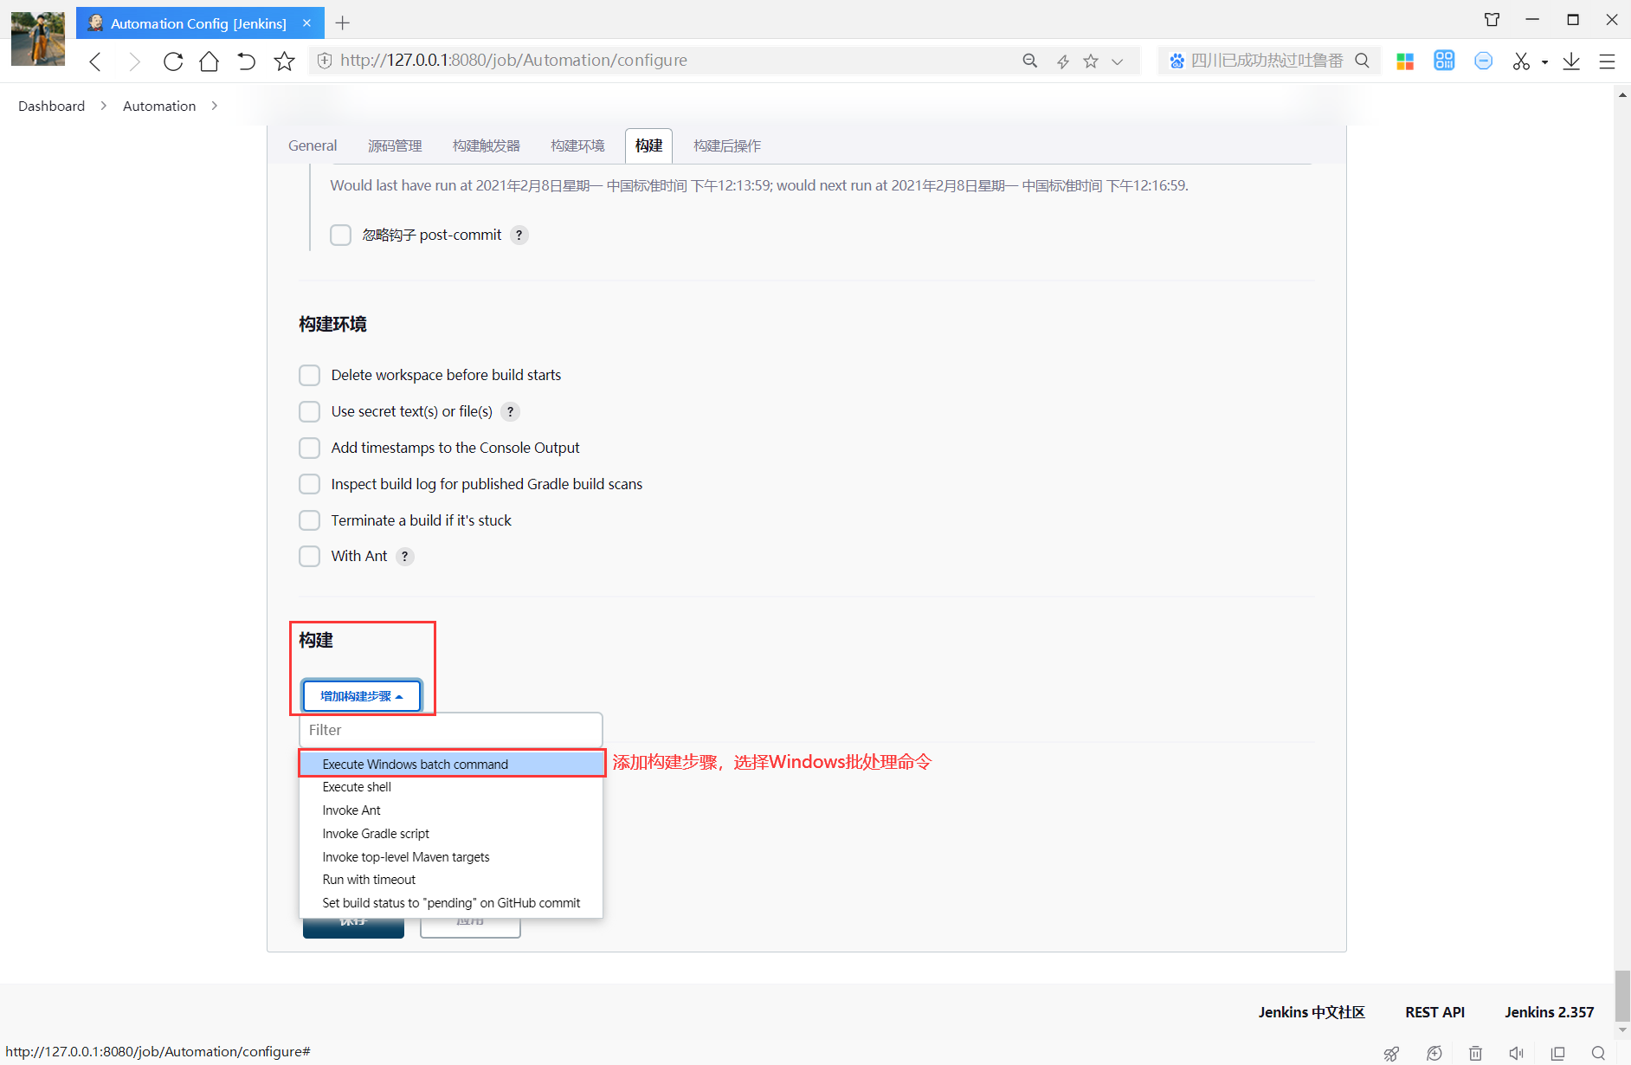Reload the page with the refresh icon
Image resolution: width=1631 pixels, height=1065 pixels.
(173, 61)
